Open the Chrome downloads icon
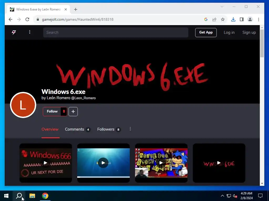 click(233, 19)
